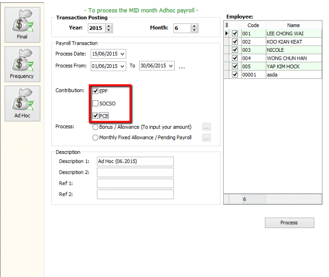
Task: Open the Process Date dropdown
Action: tap(123, 54)
